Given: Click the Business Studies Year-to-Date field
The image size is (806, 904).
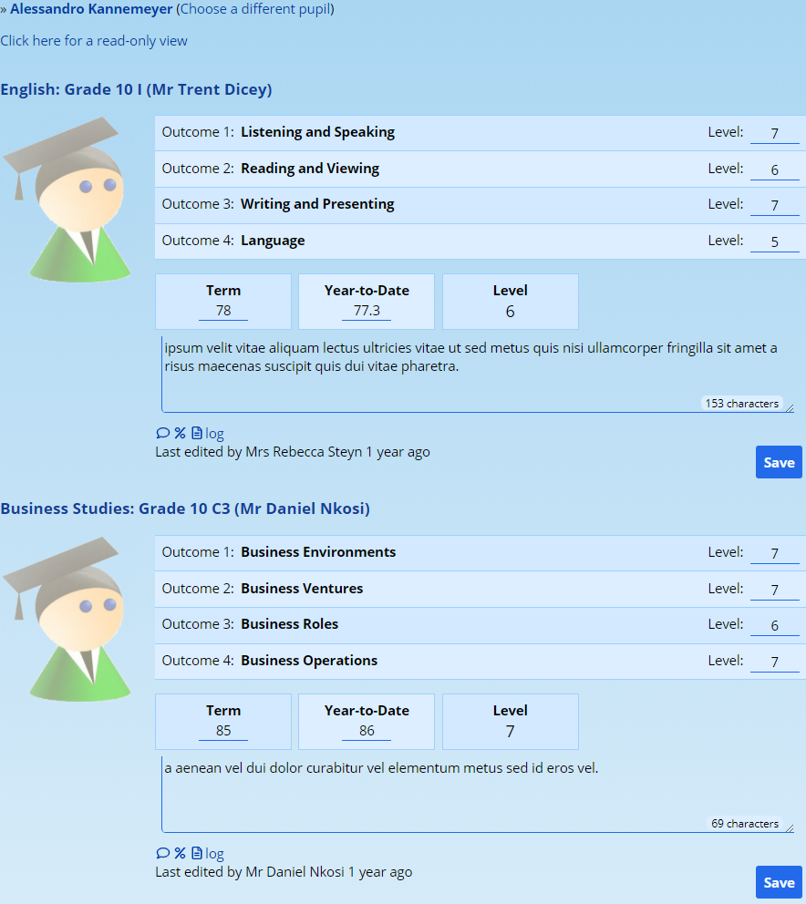Looking at the screenshot, I should point(367,731).
